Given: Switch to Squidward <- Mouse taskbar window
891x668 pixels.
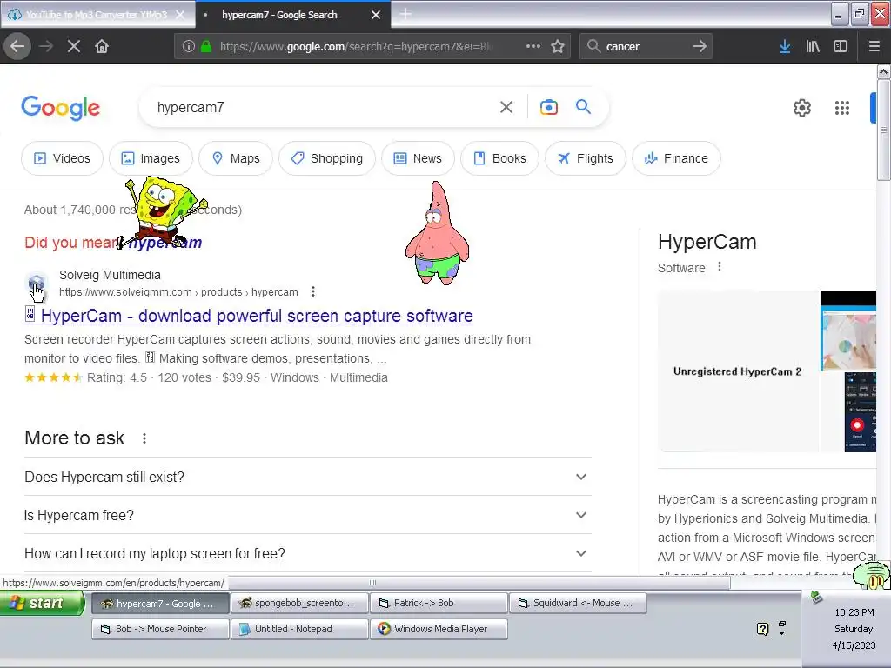Looking at the screenshot, I should pos(579,604).
